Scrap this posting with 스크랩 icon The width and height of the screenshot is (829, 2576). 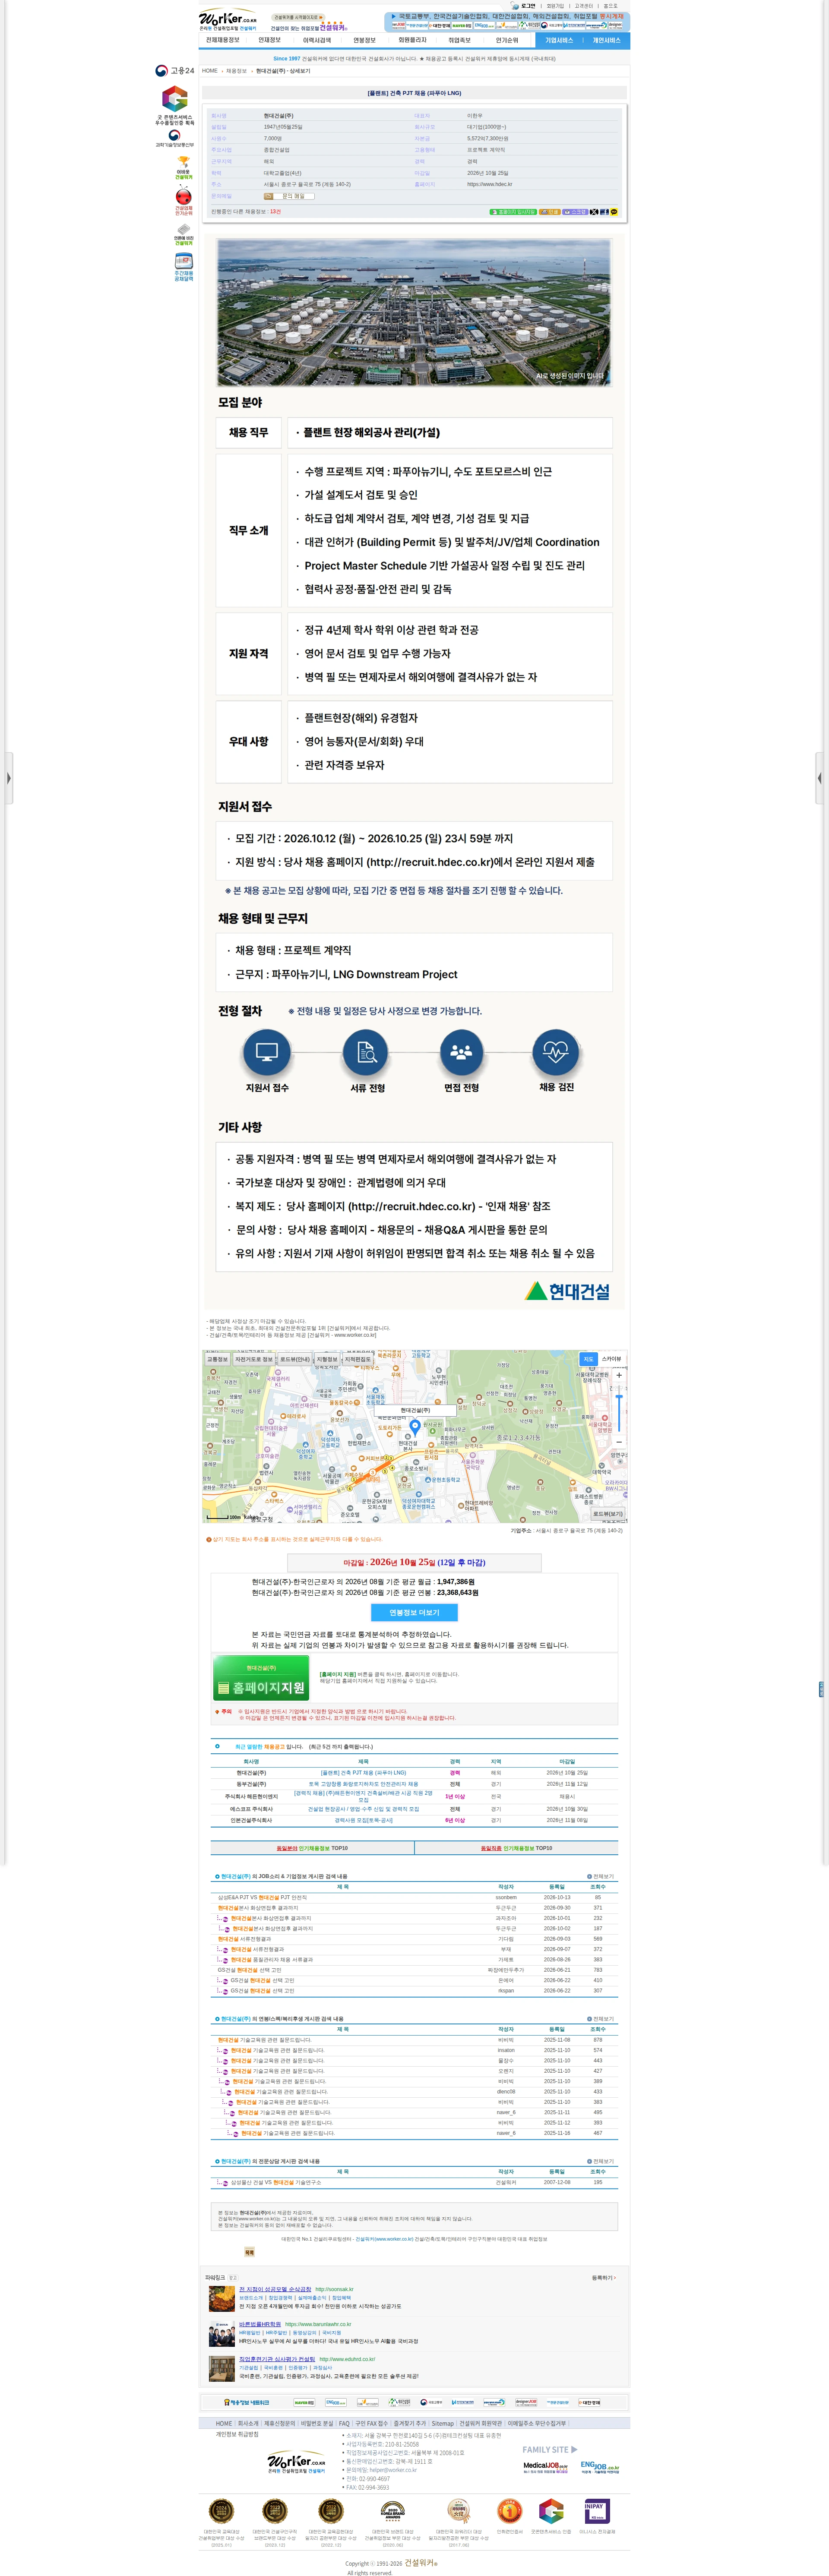(575, 212)
